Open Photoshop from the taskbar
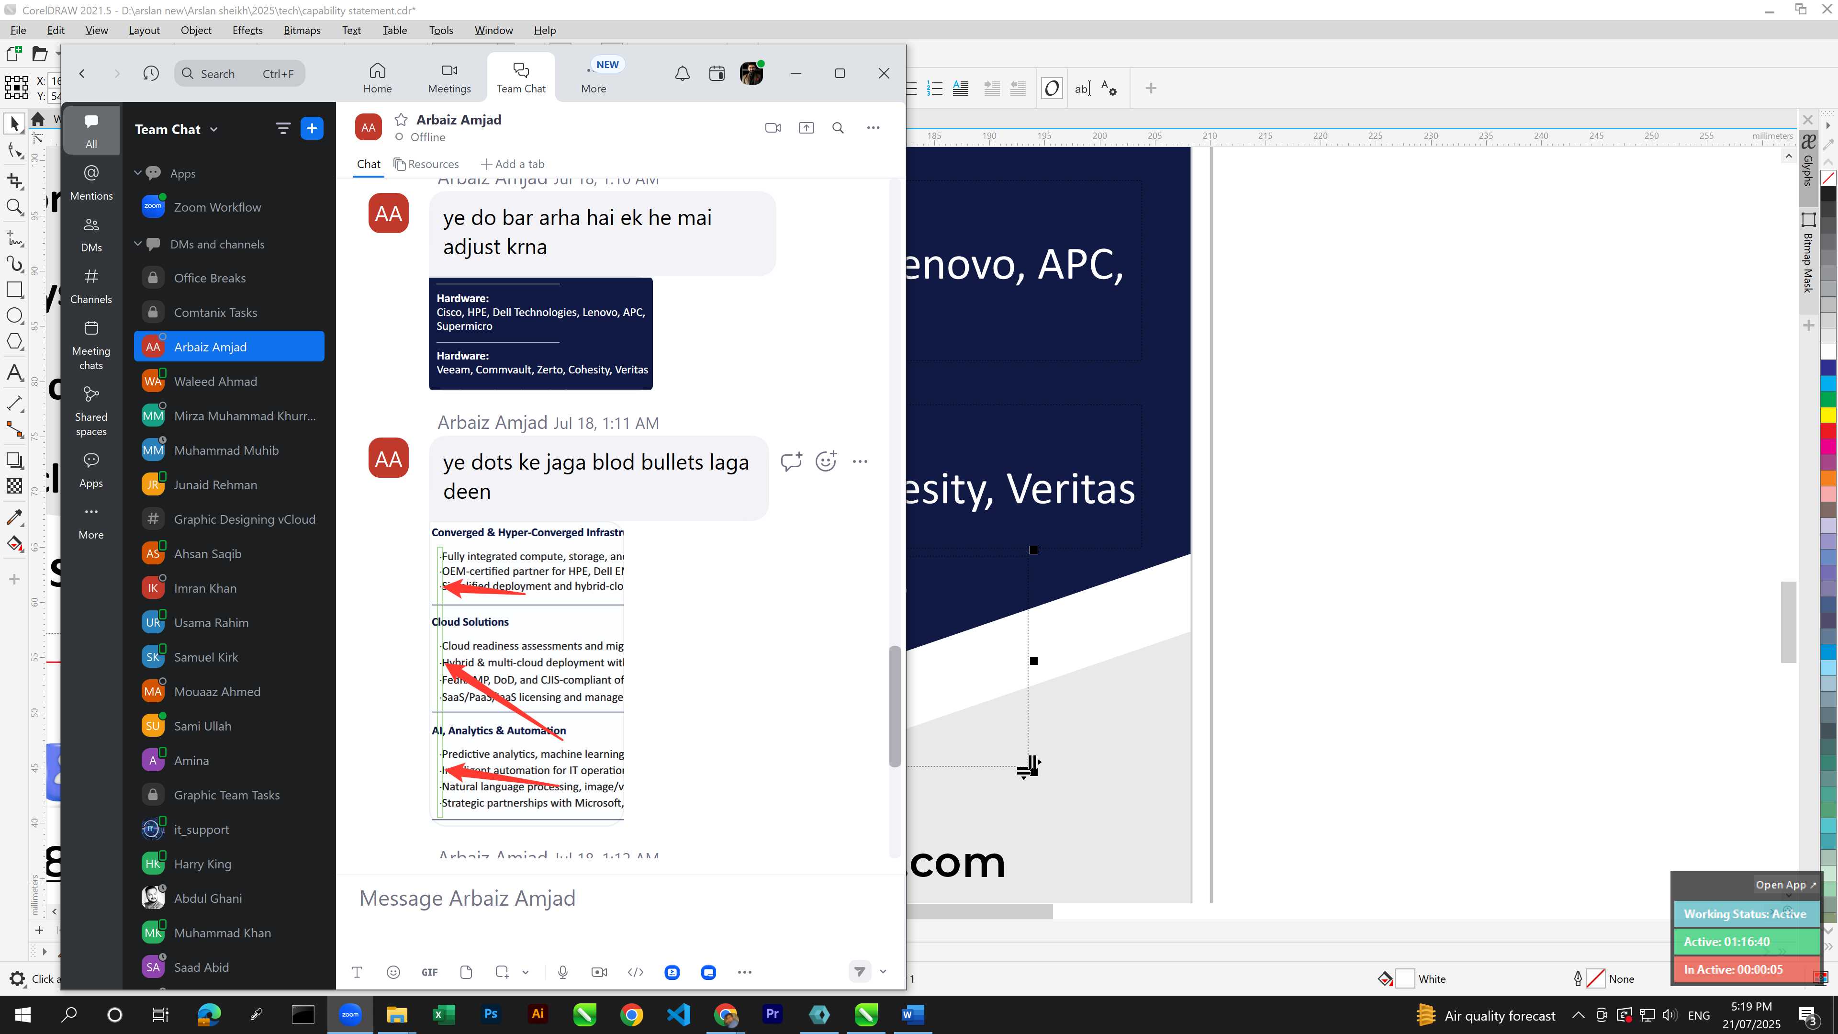 490,1015
